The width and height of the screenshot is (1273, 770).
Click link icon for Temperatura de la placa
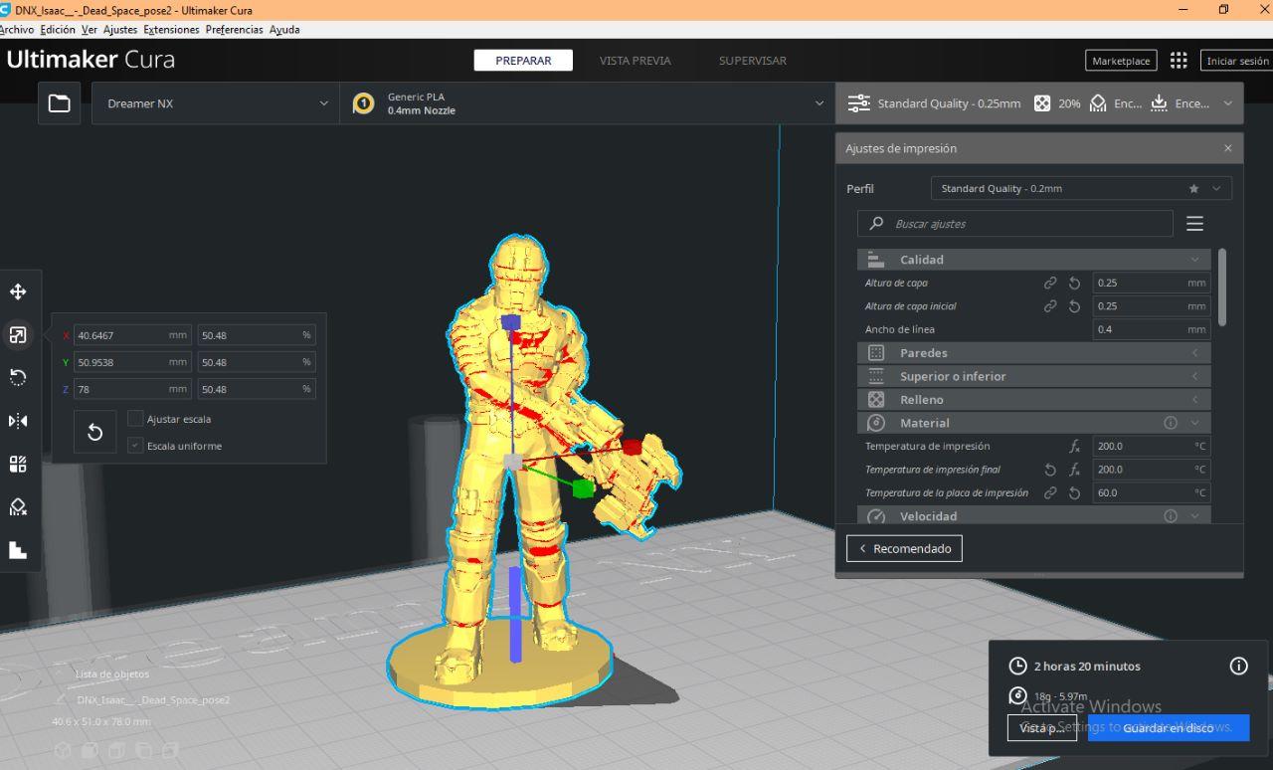[x=1050, y=492]
